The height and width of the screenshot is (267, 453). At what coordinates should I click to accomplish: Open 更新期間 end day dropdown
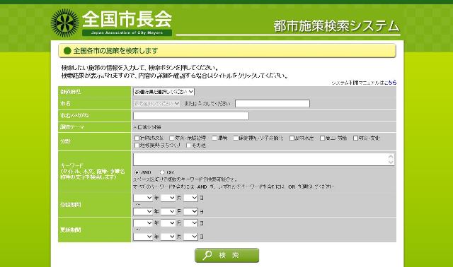click(190, 237)
